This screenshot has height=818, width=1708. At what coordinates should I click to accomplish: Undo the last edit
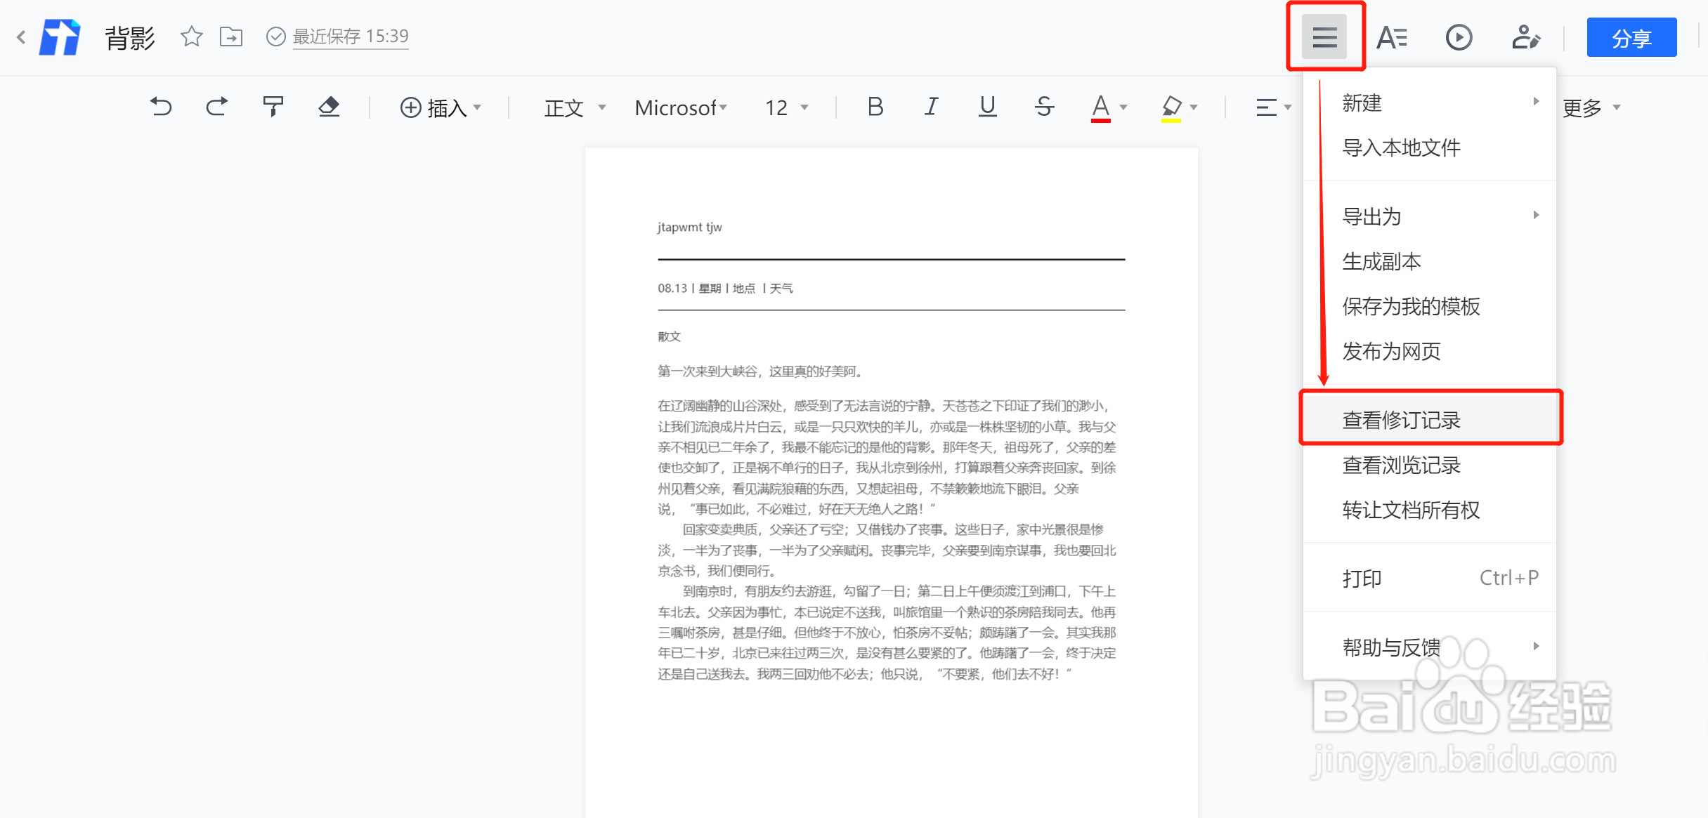tap(161, 107)
